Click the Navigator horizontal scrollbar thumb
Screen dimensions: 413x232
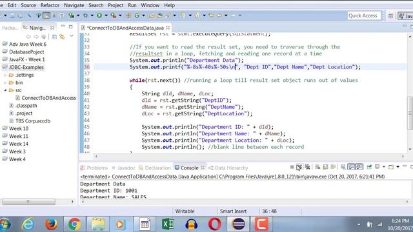(28, 202)
